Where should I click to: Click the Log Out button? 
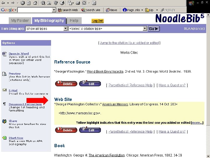click(x=98, y=21)
